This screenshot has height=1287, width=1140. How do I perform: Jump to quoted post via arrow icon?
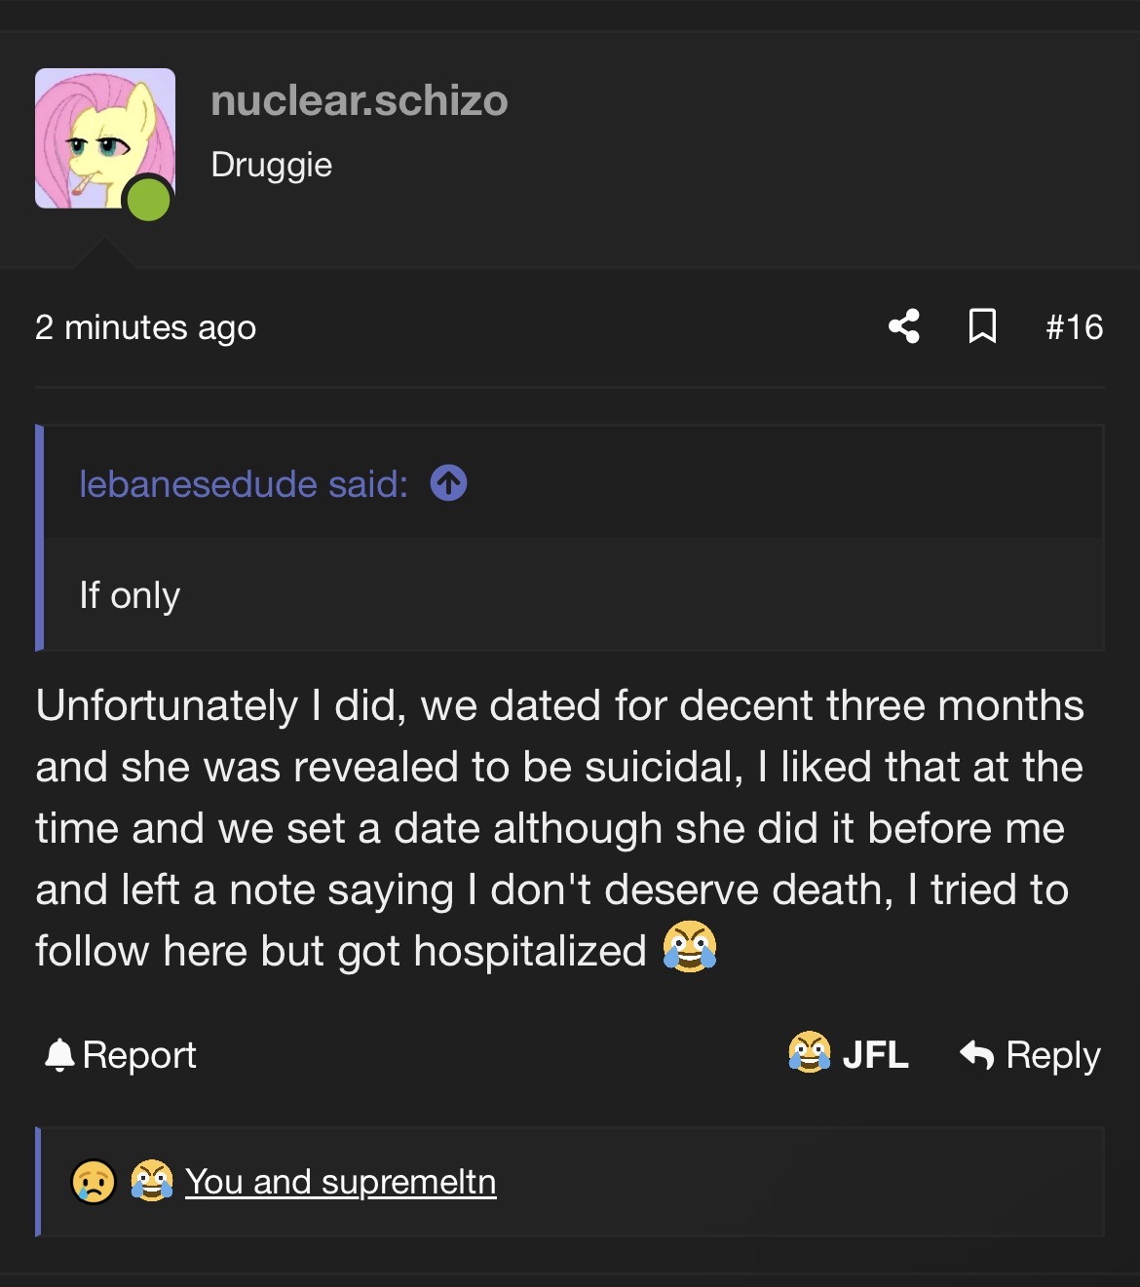point(448,483)
